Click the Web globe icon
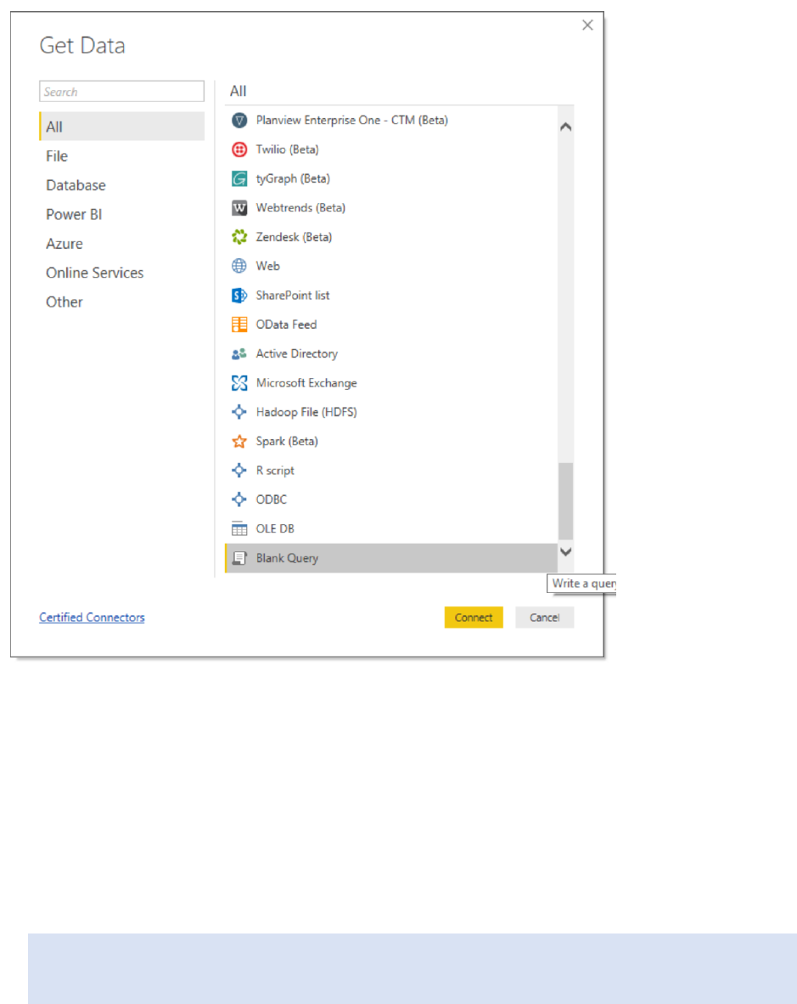The height and width of the screenshot is (1004, 797). pos(239,267)
